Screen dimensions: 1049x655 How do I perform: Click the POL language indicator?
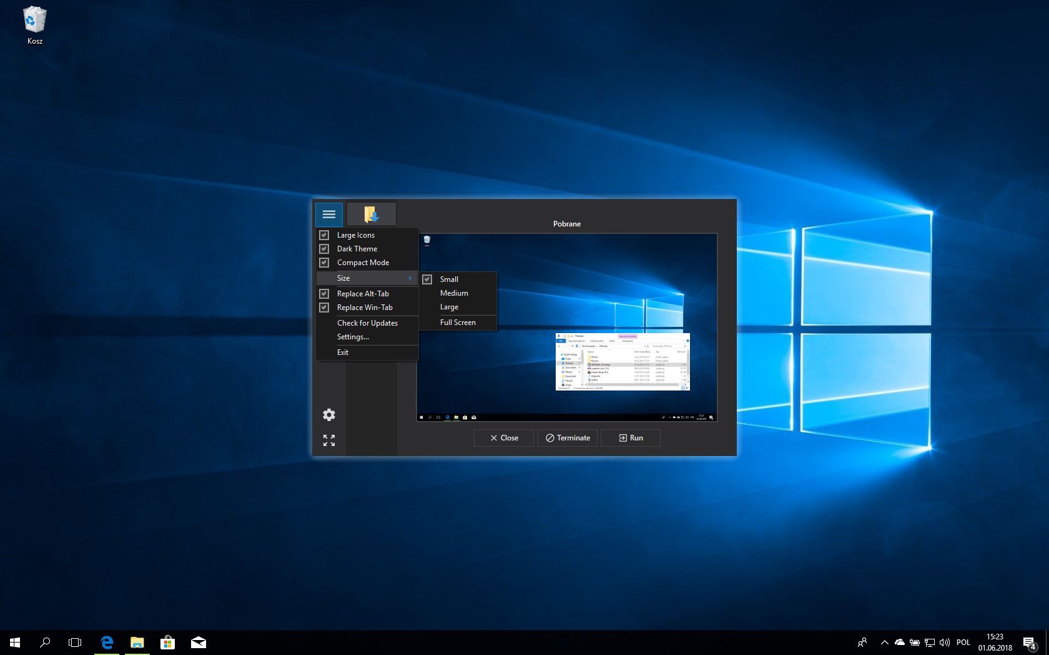coord(963,643)
